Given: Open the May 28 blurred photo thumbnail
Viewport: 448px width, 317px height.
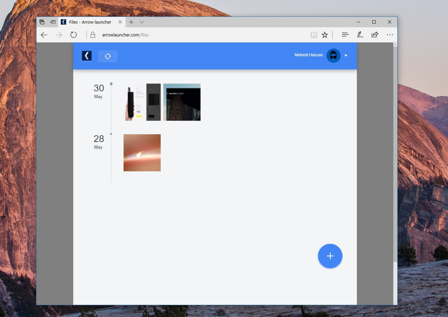Looking at the screenshot, I should pos(142,153).
